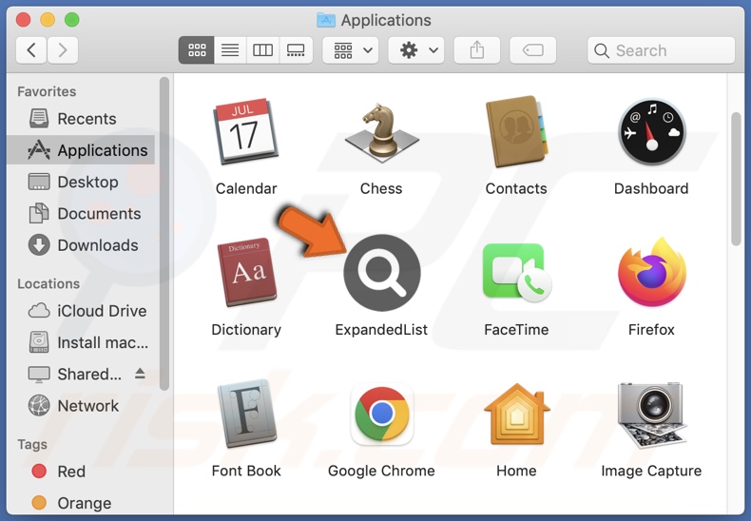Maximize the Finder window with green button

pyautogui.click(x=72, y=20)
